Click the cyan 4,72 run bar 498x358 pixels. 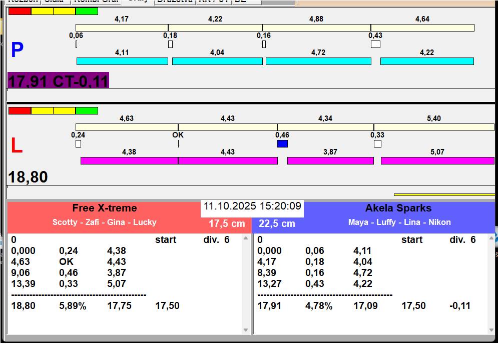coord(318,61)
